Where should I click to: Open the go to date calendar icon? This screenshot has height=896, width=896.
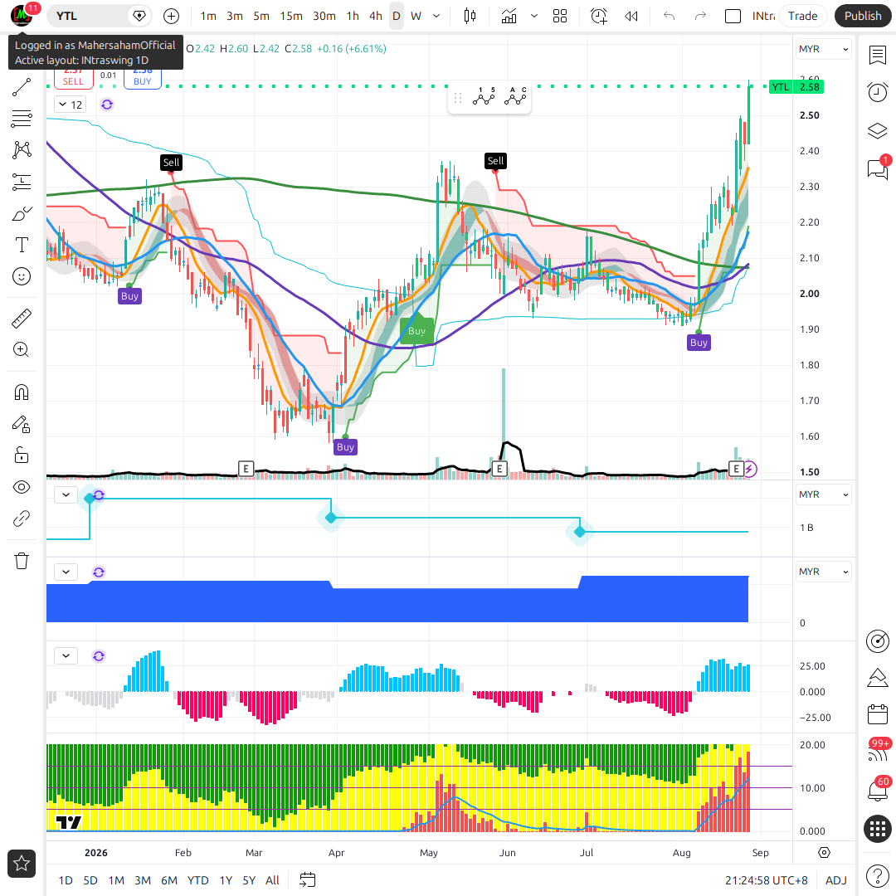pos(308,880)
